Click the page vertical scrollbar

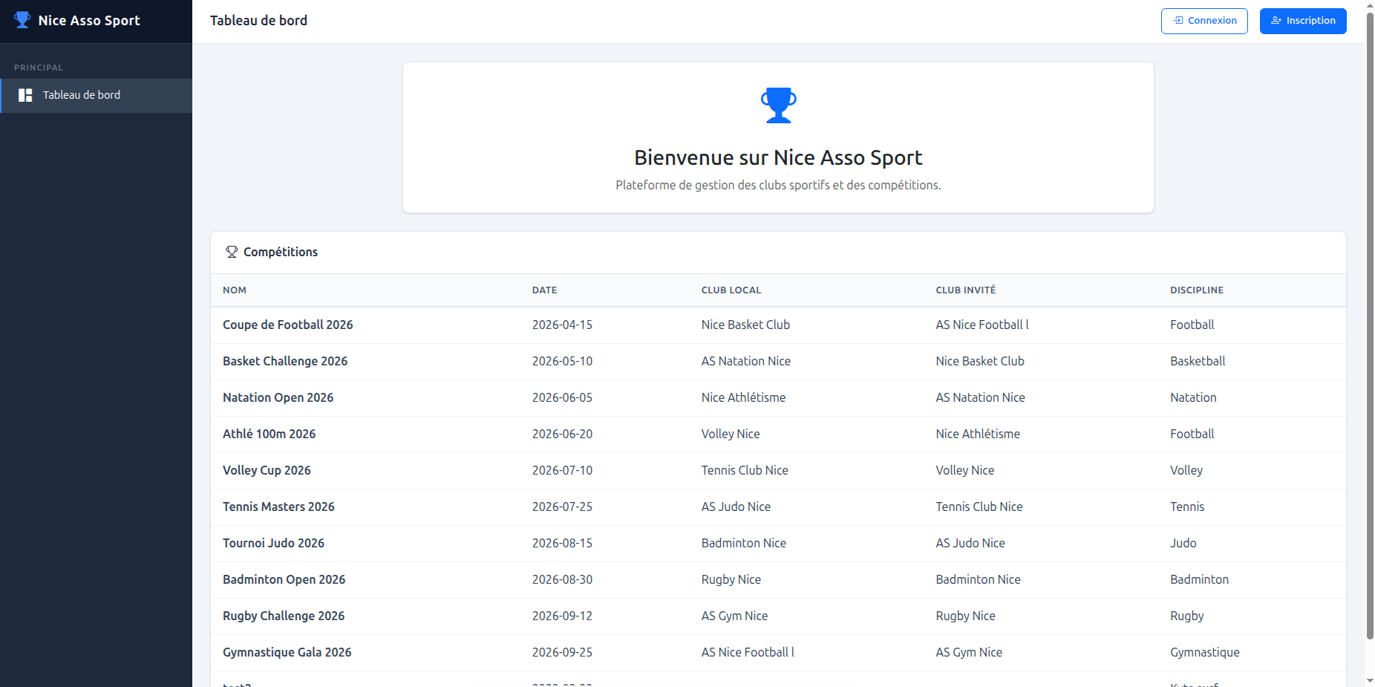click(x=1370, y=325)
